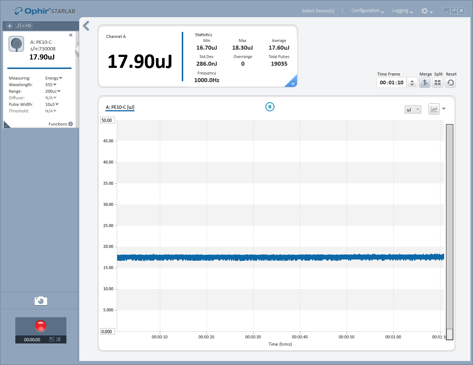Click the Time Frame value field

coord(391,82)
